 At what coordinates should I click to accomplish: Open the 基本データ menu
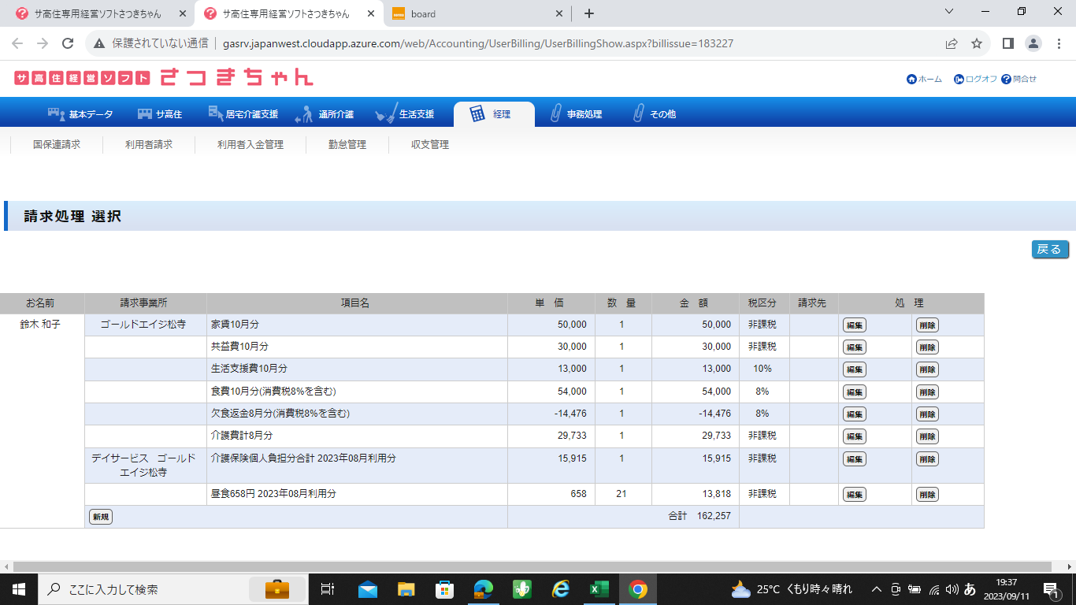[x=80, y=114]
